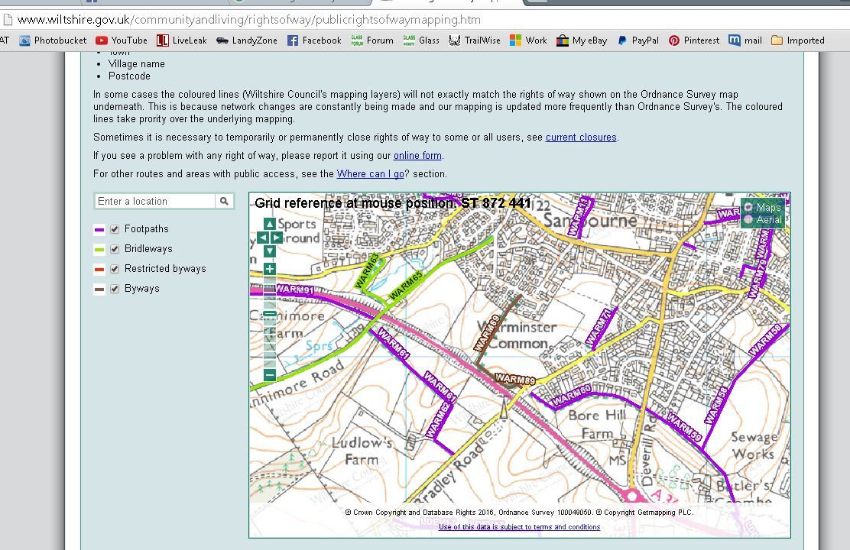
Task: Click the WARM60 footpath label
Action: (571, 396)
